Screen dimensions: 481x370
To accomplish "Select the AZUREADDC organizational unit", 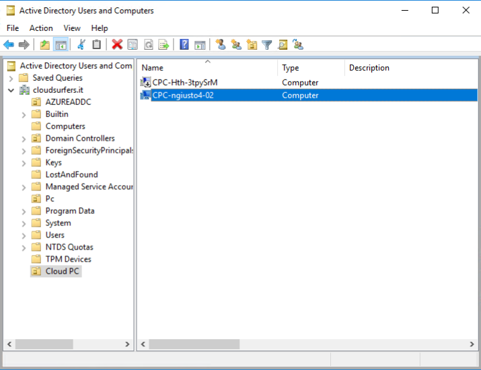I will click(68, 102).
